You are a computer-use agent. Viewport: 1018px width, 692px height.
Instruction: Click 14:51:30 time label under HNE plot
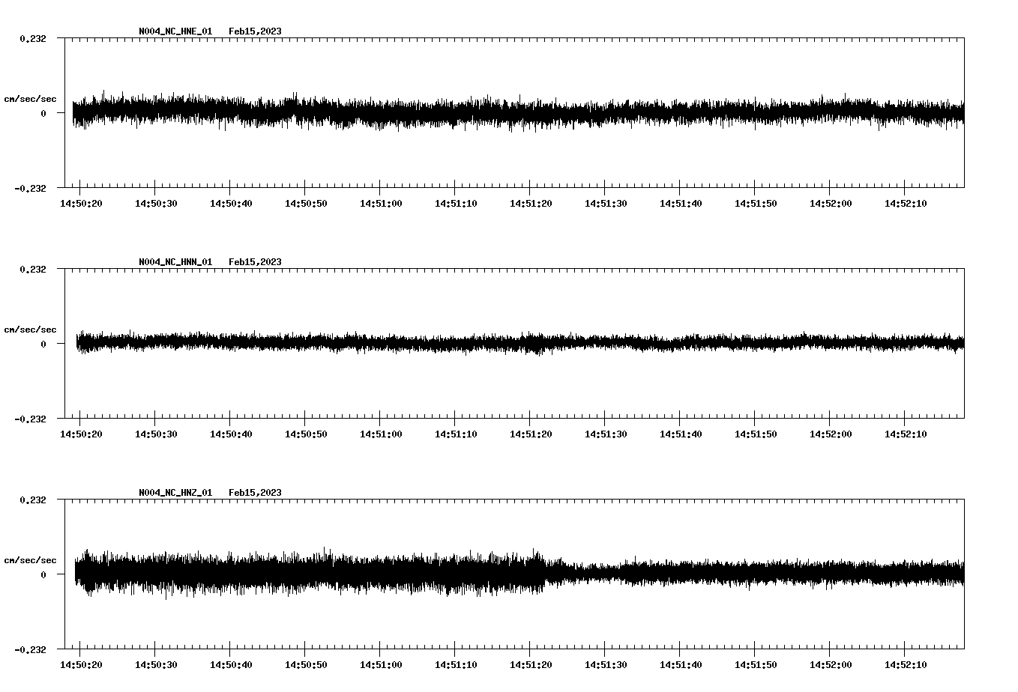pos(606,204)
